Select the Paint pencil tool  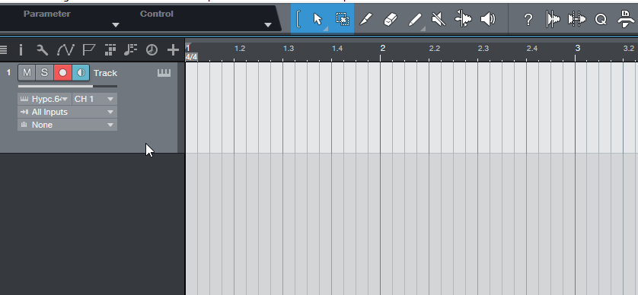pos(415,19)
